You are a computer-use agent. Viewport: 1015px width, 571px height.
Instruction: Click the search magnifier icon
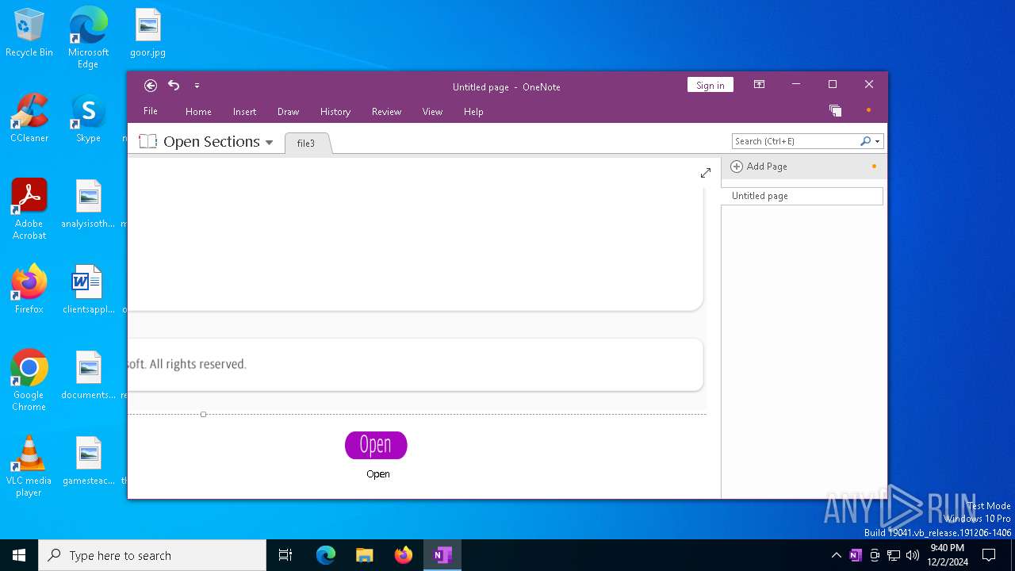point(866,141)
